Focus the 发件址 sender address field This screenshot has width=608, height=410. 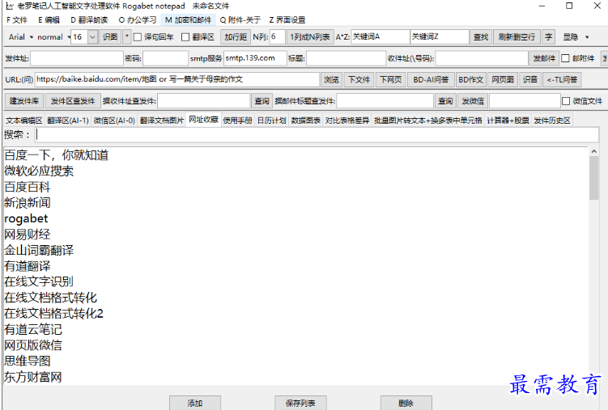click(77, 58)
